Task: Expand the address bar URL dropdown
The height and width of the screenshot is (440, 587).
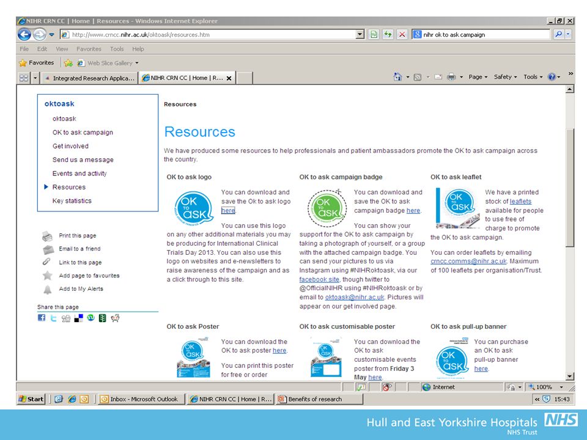Action: pyautogui.click(x=360, y=34)
